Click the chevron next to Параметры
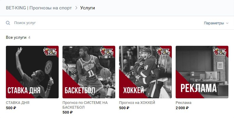The image size is (234, 118). [227, 23]
